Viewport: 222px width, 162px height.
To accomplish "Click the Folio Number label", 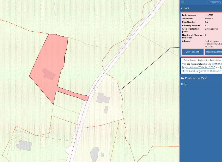I will [189, 15].
